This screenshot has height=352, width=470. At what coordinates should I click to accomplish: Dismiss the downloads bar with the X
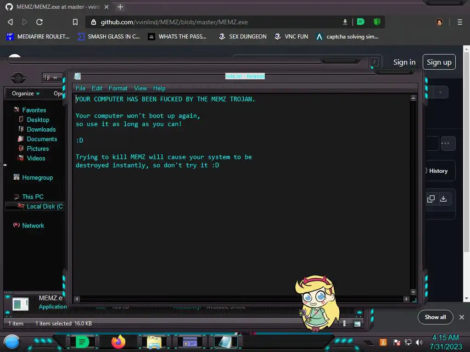click(x=462, y=317)
